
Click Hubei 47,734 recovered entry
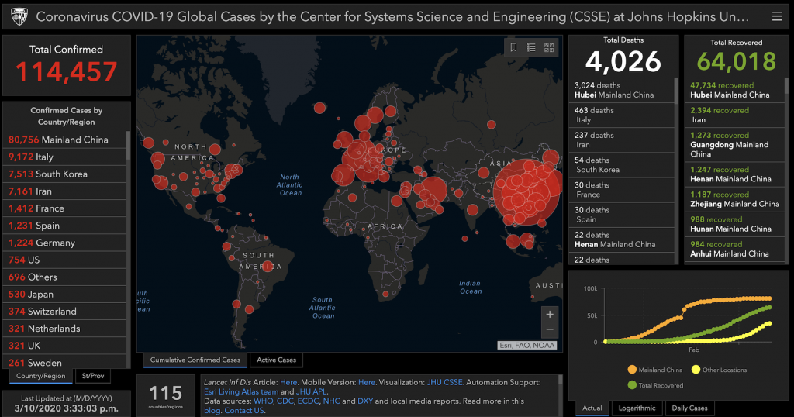coord(734,90)
